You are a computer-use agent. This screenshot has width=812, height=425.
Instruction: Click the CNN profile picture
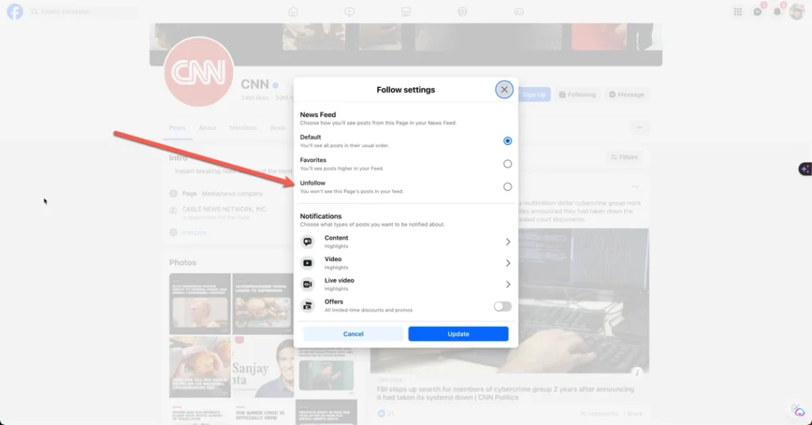[x=199, y=71]
